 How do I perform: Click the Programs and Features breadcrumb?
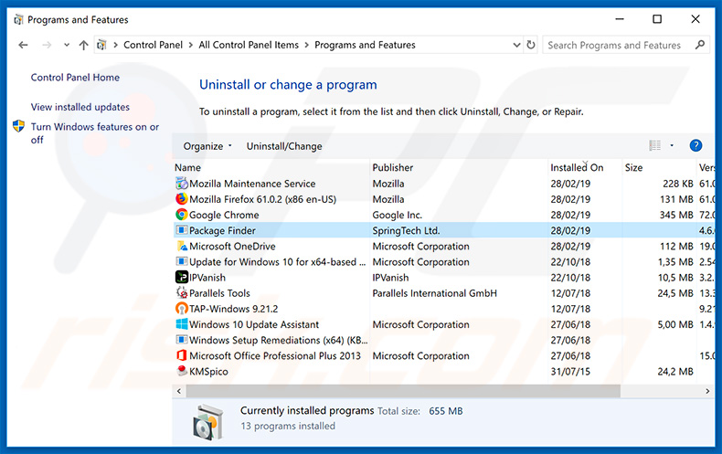click(365, 45)
